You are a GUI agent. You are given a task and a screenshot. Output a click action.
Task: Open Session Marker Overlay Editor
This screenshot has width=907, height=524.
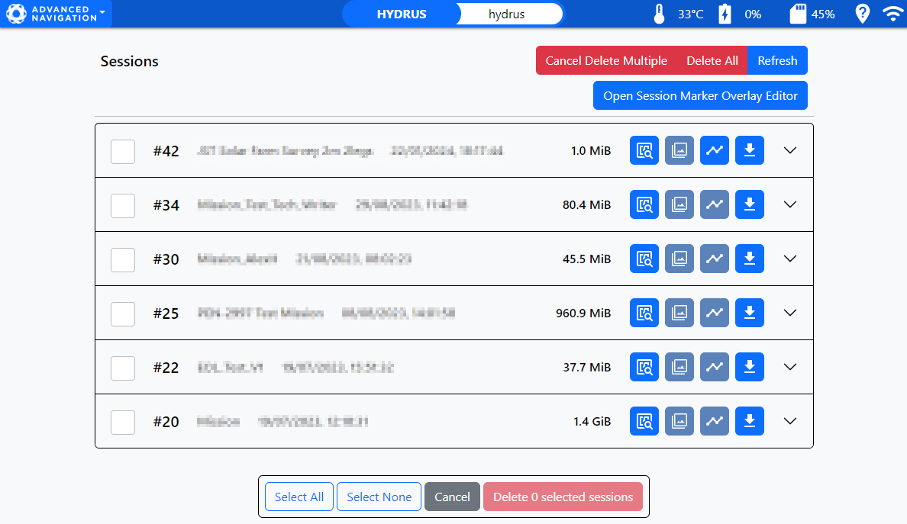700,95
